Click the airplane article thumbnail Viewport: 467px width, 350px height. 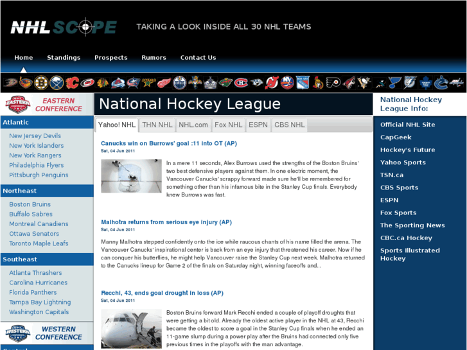(x=131, y=329)
